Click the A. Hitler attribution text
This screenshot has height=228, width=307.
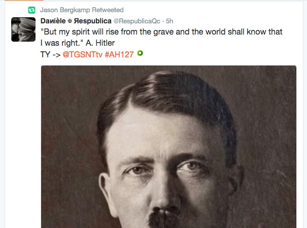[x=100, y=43]
